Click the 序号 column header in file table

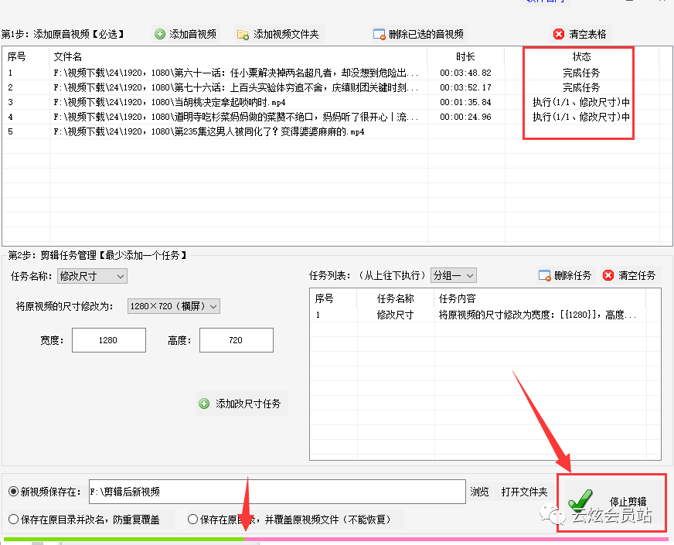pos(16,56)
